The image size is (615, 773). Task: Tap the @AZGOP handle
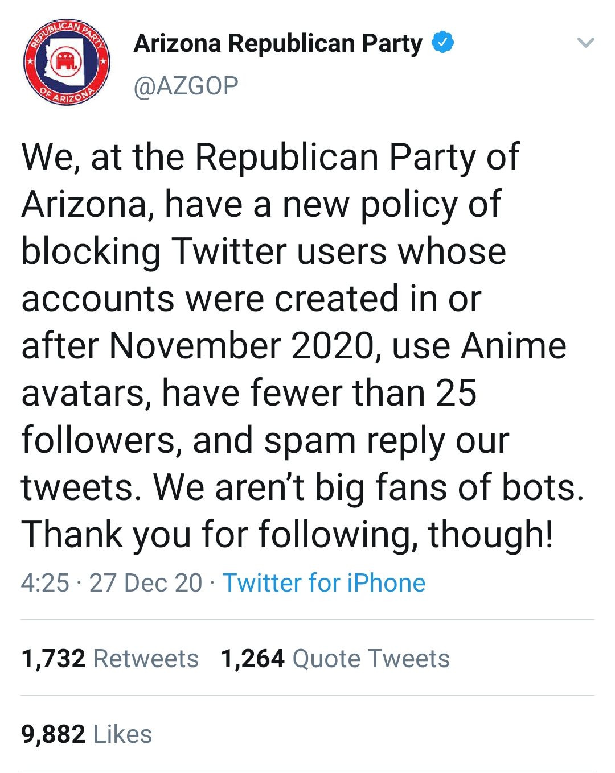pos(186,86)
